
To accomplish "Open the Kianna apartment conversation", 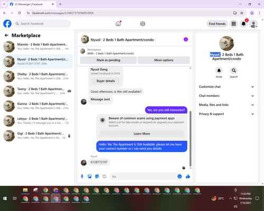I will 37,106.
